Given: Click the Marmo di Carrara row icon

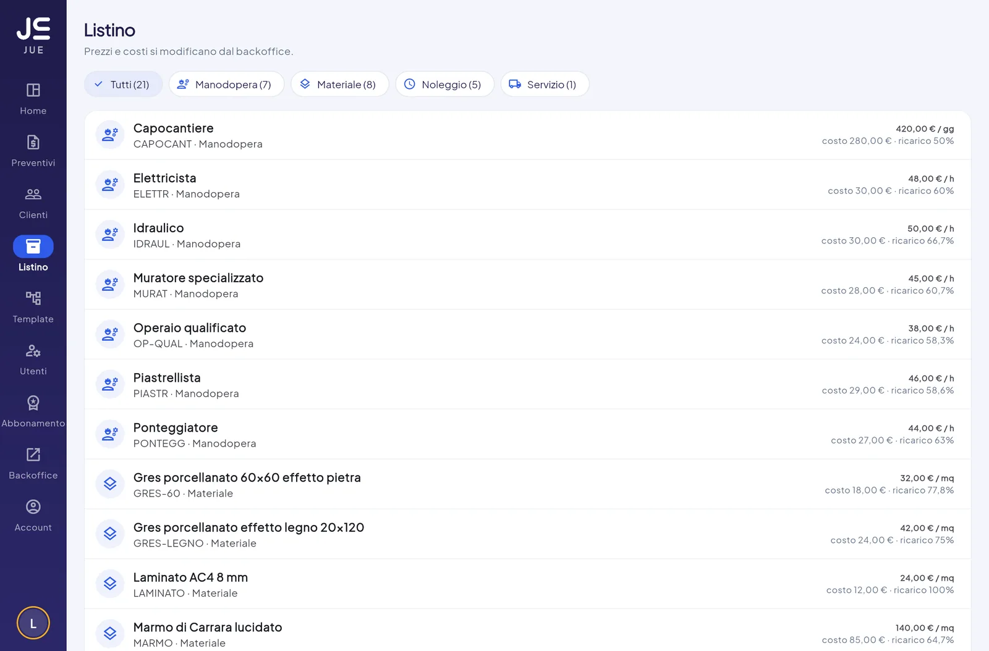Looking at the screenshot, I should (110, 634).
